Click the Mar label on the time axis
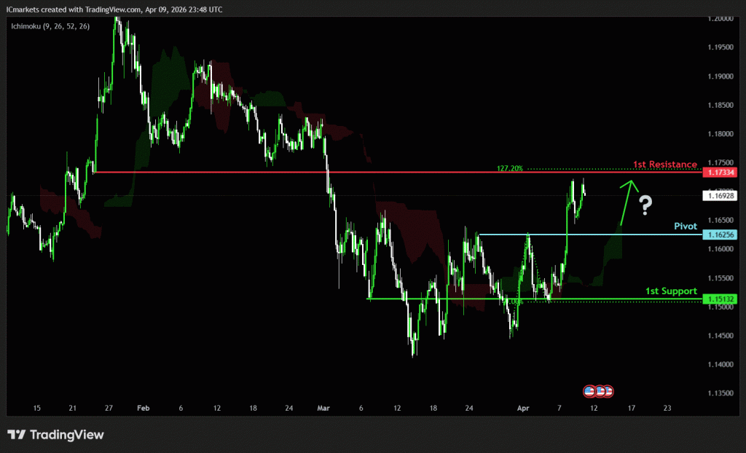The width and height of the screenshot is (746, 453). [324, 409]
